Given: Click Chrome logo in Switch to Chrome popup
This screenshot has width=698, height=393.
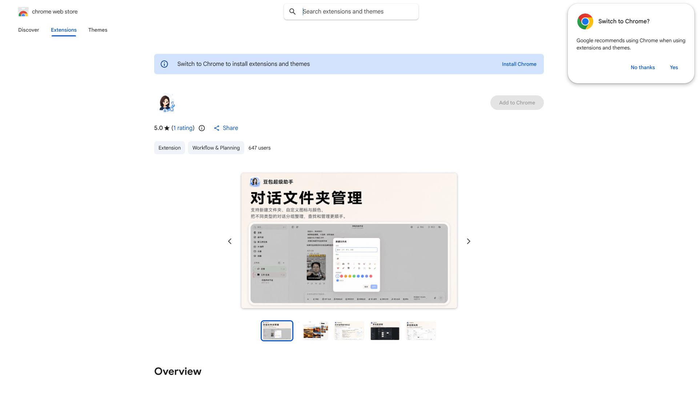Looking at the screenshot, I should pos(585,21).
